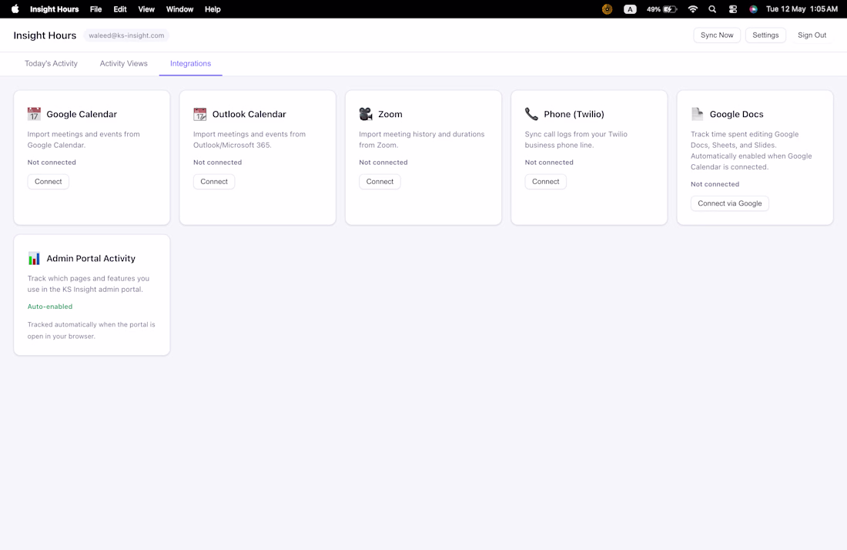Click Not connected under Zoom

383,162
